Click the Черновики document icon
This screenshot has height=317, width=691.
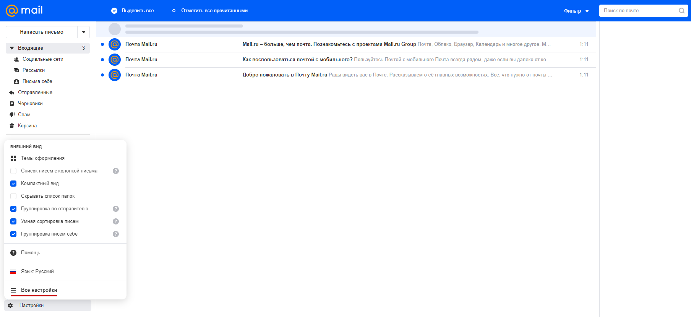click(12, 104)
